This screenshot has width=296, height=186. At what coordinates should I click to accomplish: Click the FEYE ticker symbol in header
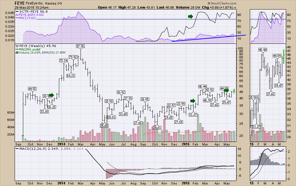tap(19, 3)
